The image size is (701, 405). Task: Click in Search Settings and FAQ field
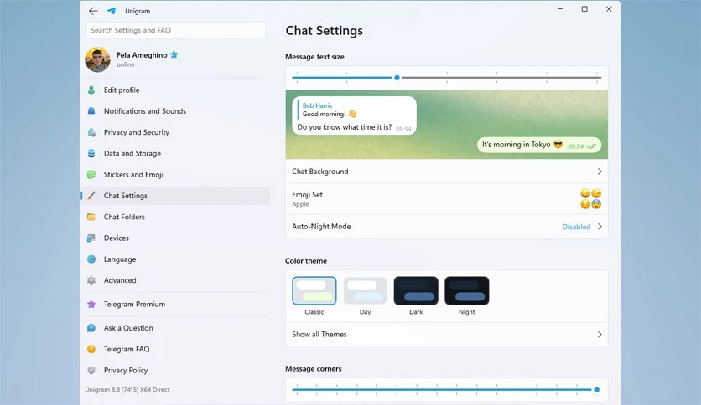(x=175, y=30)
